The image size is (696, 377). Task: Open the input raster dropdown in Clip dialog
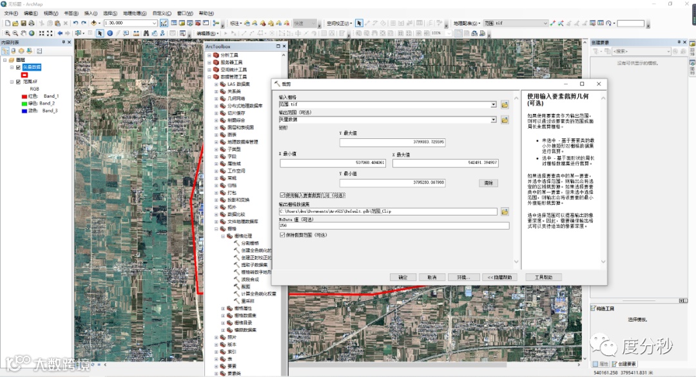pyautogui.click(x=493, y=105)
